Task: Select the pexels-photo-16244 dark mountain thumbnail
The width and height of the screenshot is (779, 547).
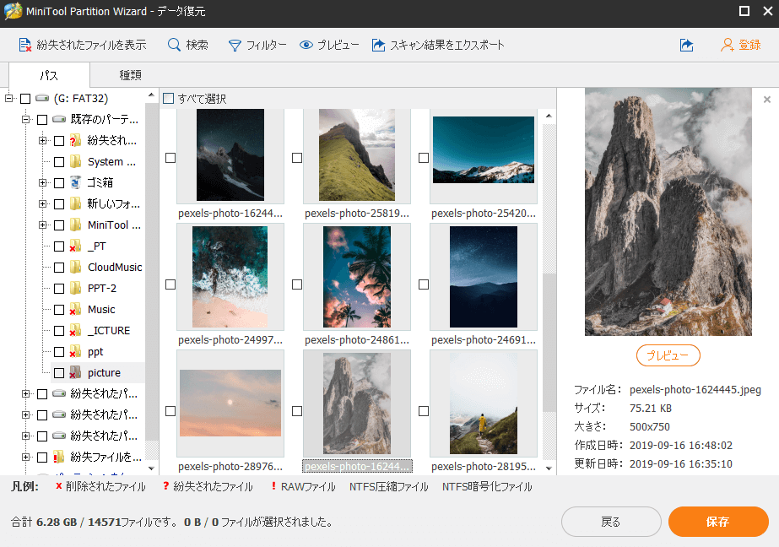Action: [x=230, y=155]
